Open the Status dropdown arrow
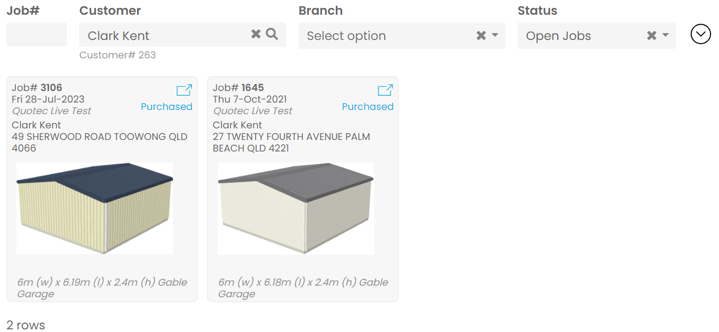This screenshot has height=332, width=719. coord(665,36)
